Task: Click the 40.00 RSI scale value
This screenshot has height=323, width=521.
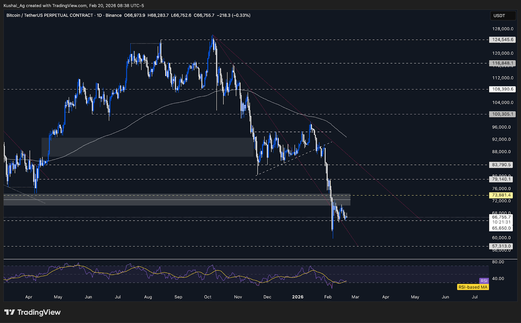Action: 498,278
